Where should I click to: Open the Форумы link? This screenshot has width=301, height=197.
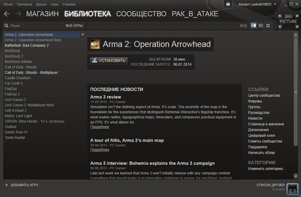click(255, 101)
